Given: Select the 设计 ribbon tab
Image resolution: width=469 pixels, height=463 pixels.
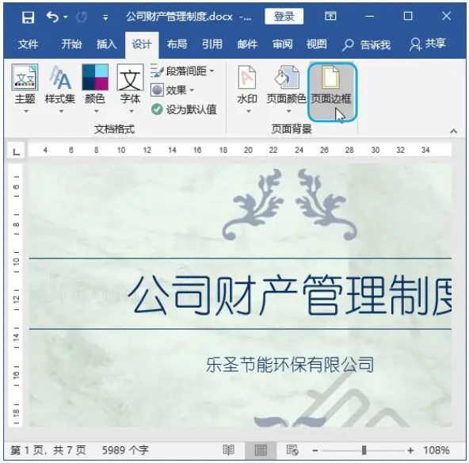Looking at the screenshot, I should coord(142,45).
